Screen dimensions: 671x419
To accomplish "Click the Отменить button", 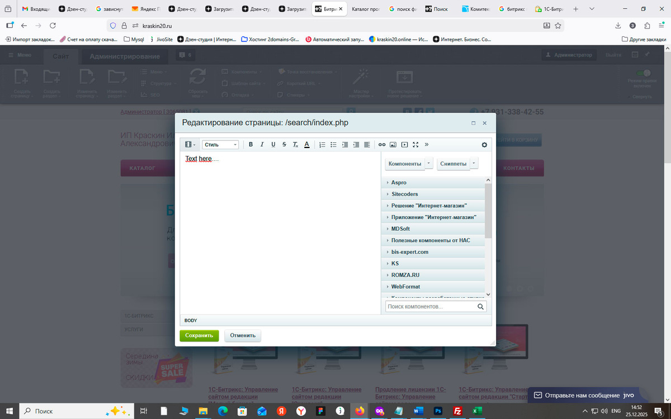I will tap(243, 335).
